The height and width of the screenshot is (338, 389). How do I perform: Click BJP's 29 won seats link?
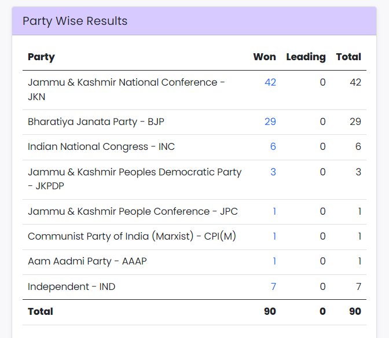click(270, 122)
